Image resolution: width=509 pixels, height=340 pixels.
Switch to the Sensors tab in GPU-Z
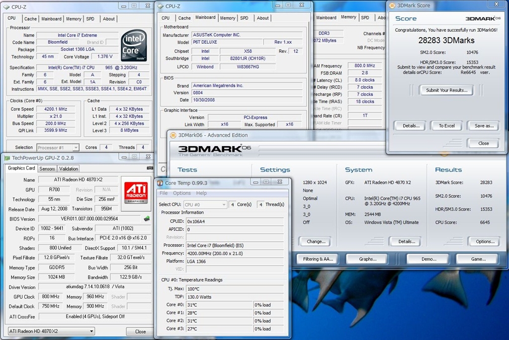point(47,169)
